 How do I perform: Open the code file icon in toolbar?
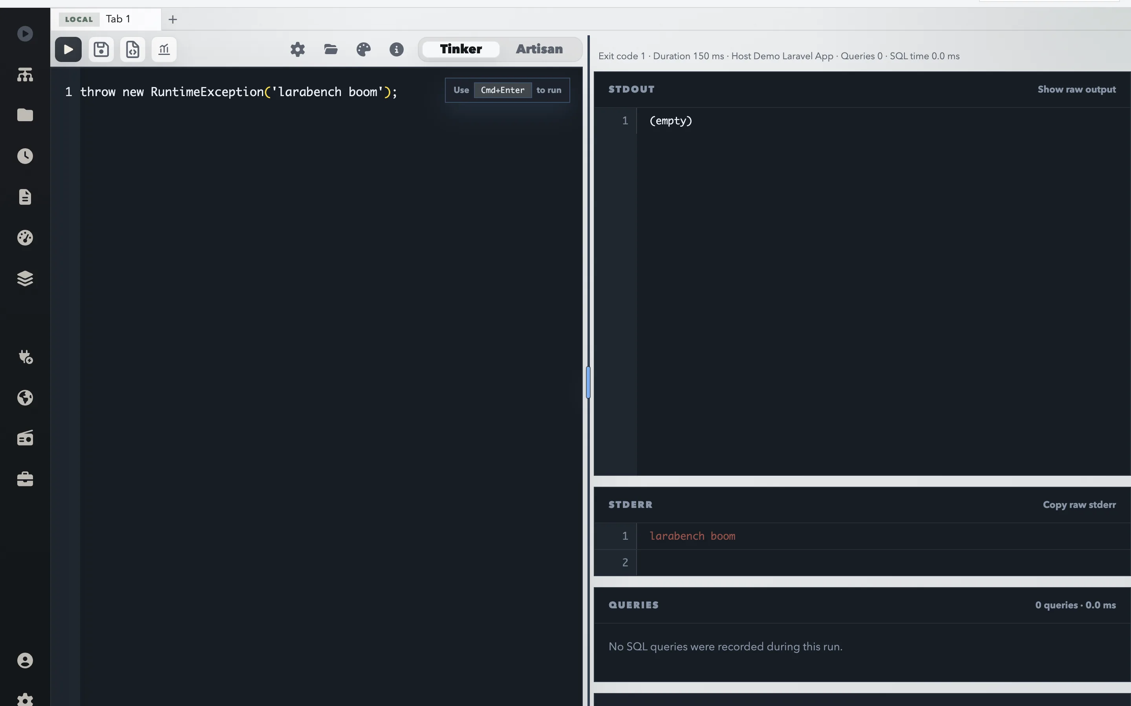[x=133, y=49]
